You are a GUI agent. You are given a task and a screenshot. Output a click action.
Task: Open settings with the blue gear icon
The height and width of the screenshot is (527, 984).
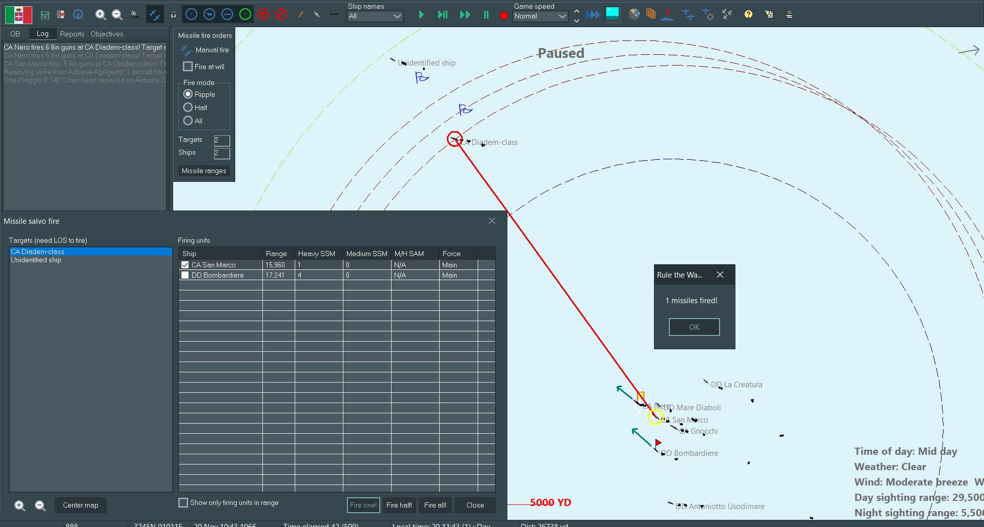tap(78, 14)
